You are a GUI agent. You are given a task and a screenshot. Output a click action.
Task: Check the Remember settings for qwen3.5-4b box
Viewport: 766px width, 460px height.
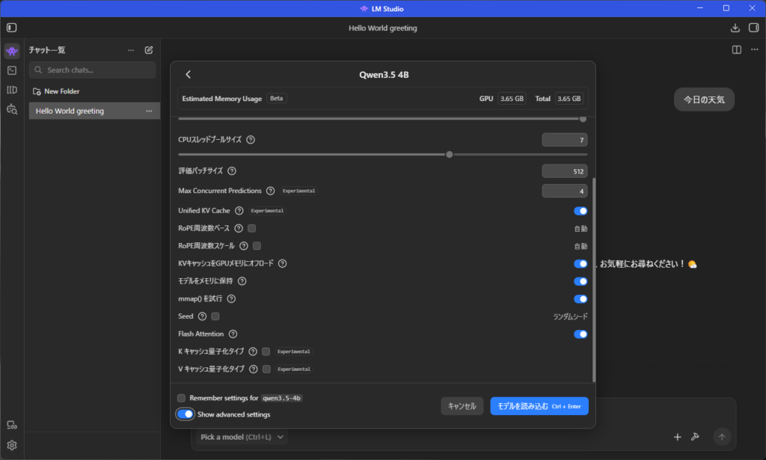[x=181, y=398]
